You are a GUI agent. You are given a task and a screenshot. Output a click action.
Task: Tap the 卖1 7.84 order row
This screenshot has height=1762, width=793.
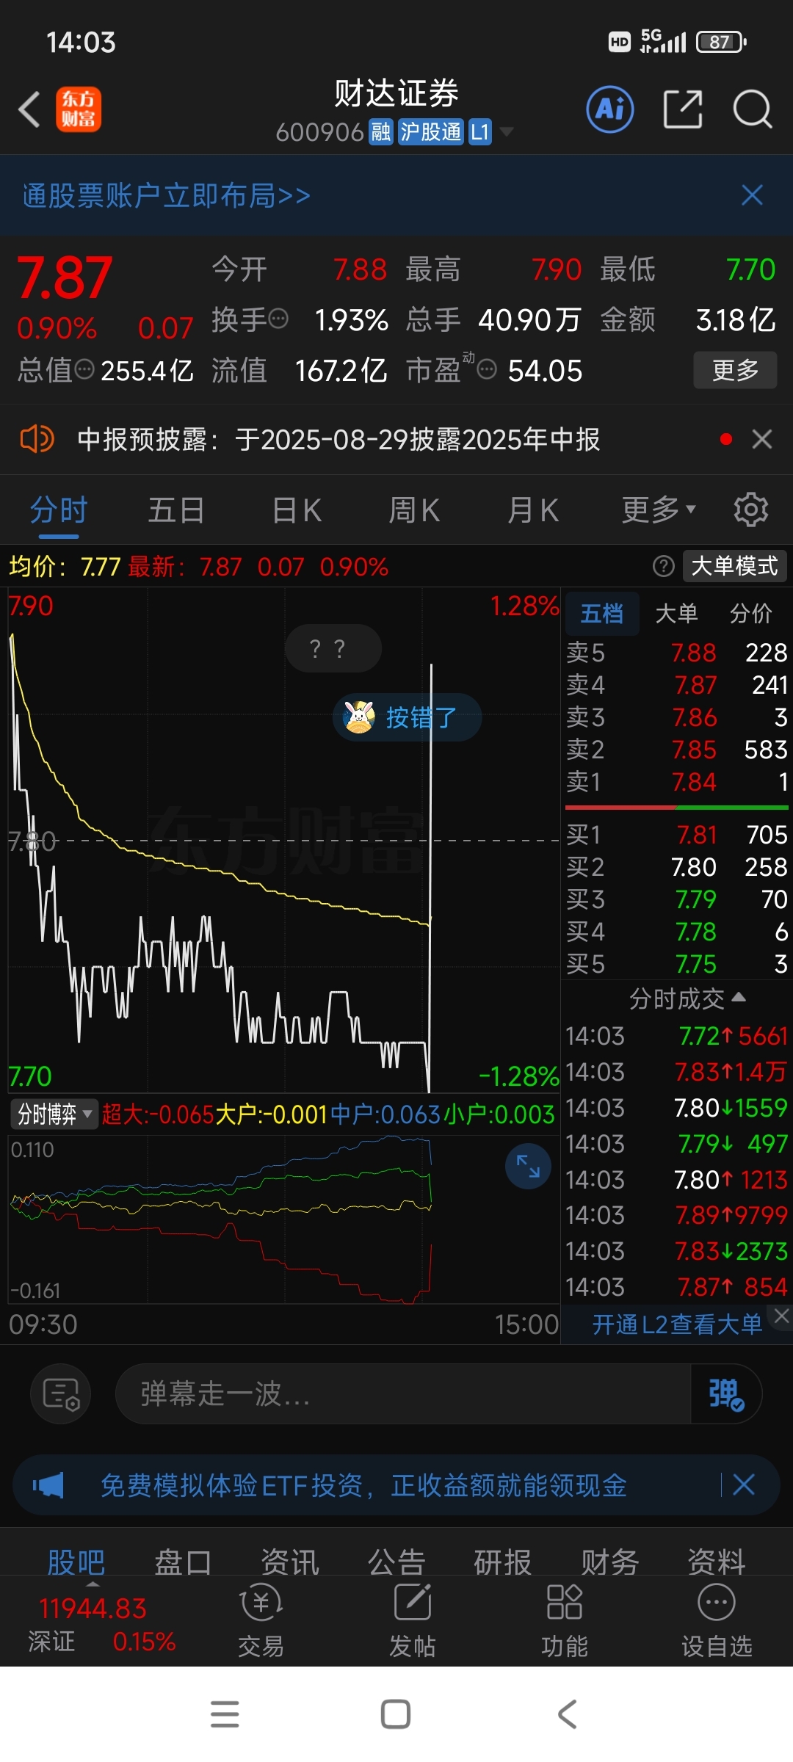tap(676, 782)
